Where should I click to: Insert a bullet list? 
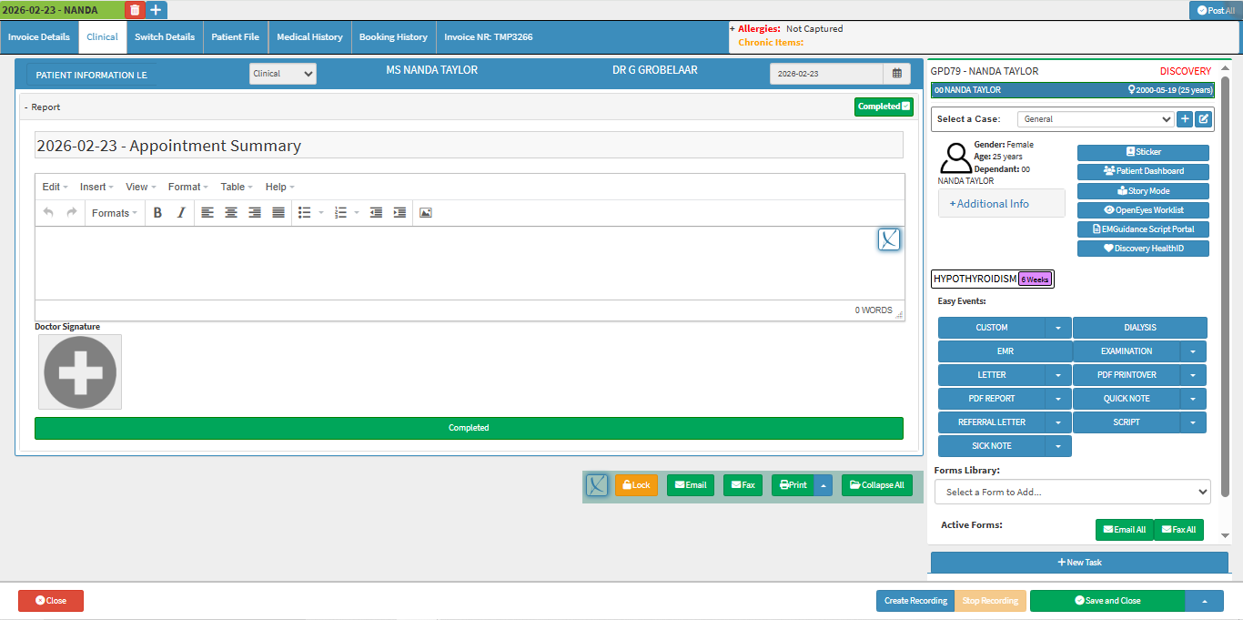pyautogui.click(x=305, y=212)
